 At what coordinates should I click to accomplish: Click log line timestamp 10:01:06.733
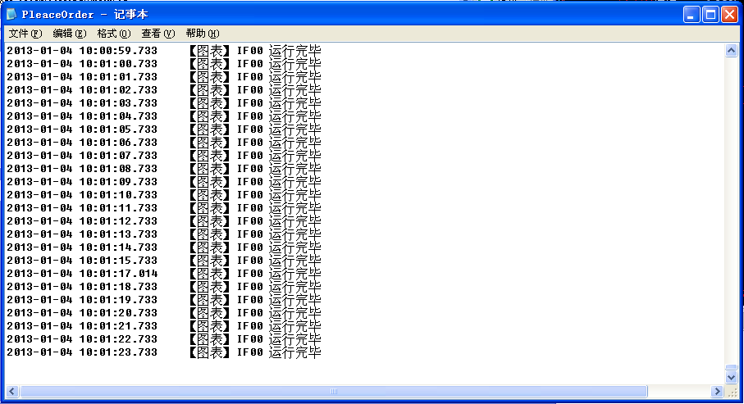coord(117,143)
